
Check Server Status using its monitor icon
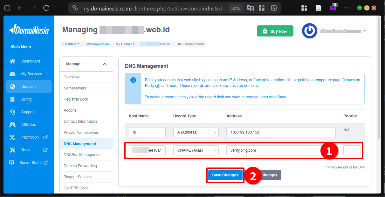click(12, 162)
